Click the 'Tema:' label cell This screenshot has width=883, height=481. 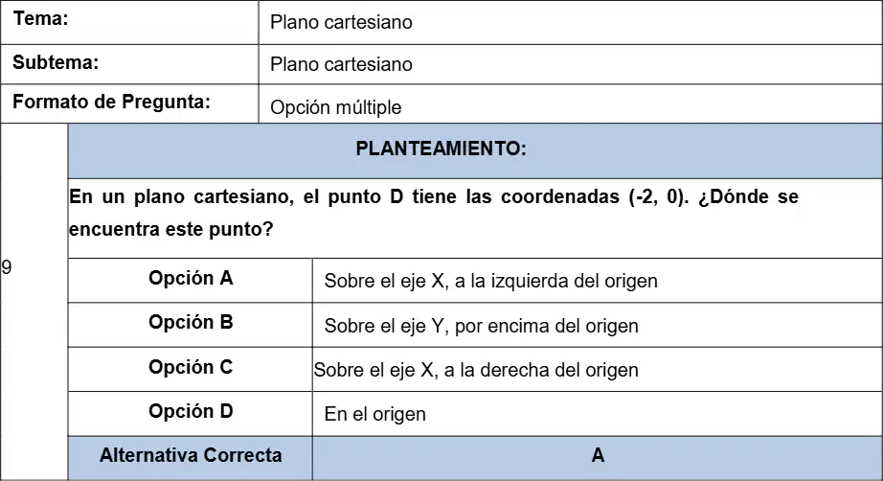point(129,23)
